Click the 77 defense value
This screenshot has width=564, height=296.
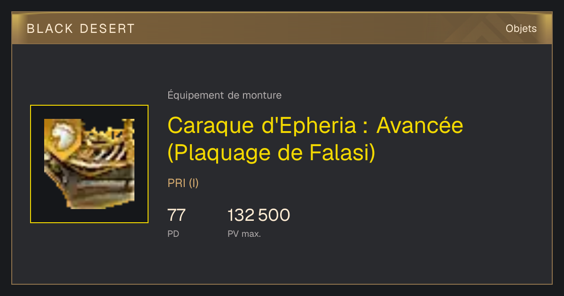177,215
